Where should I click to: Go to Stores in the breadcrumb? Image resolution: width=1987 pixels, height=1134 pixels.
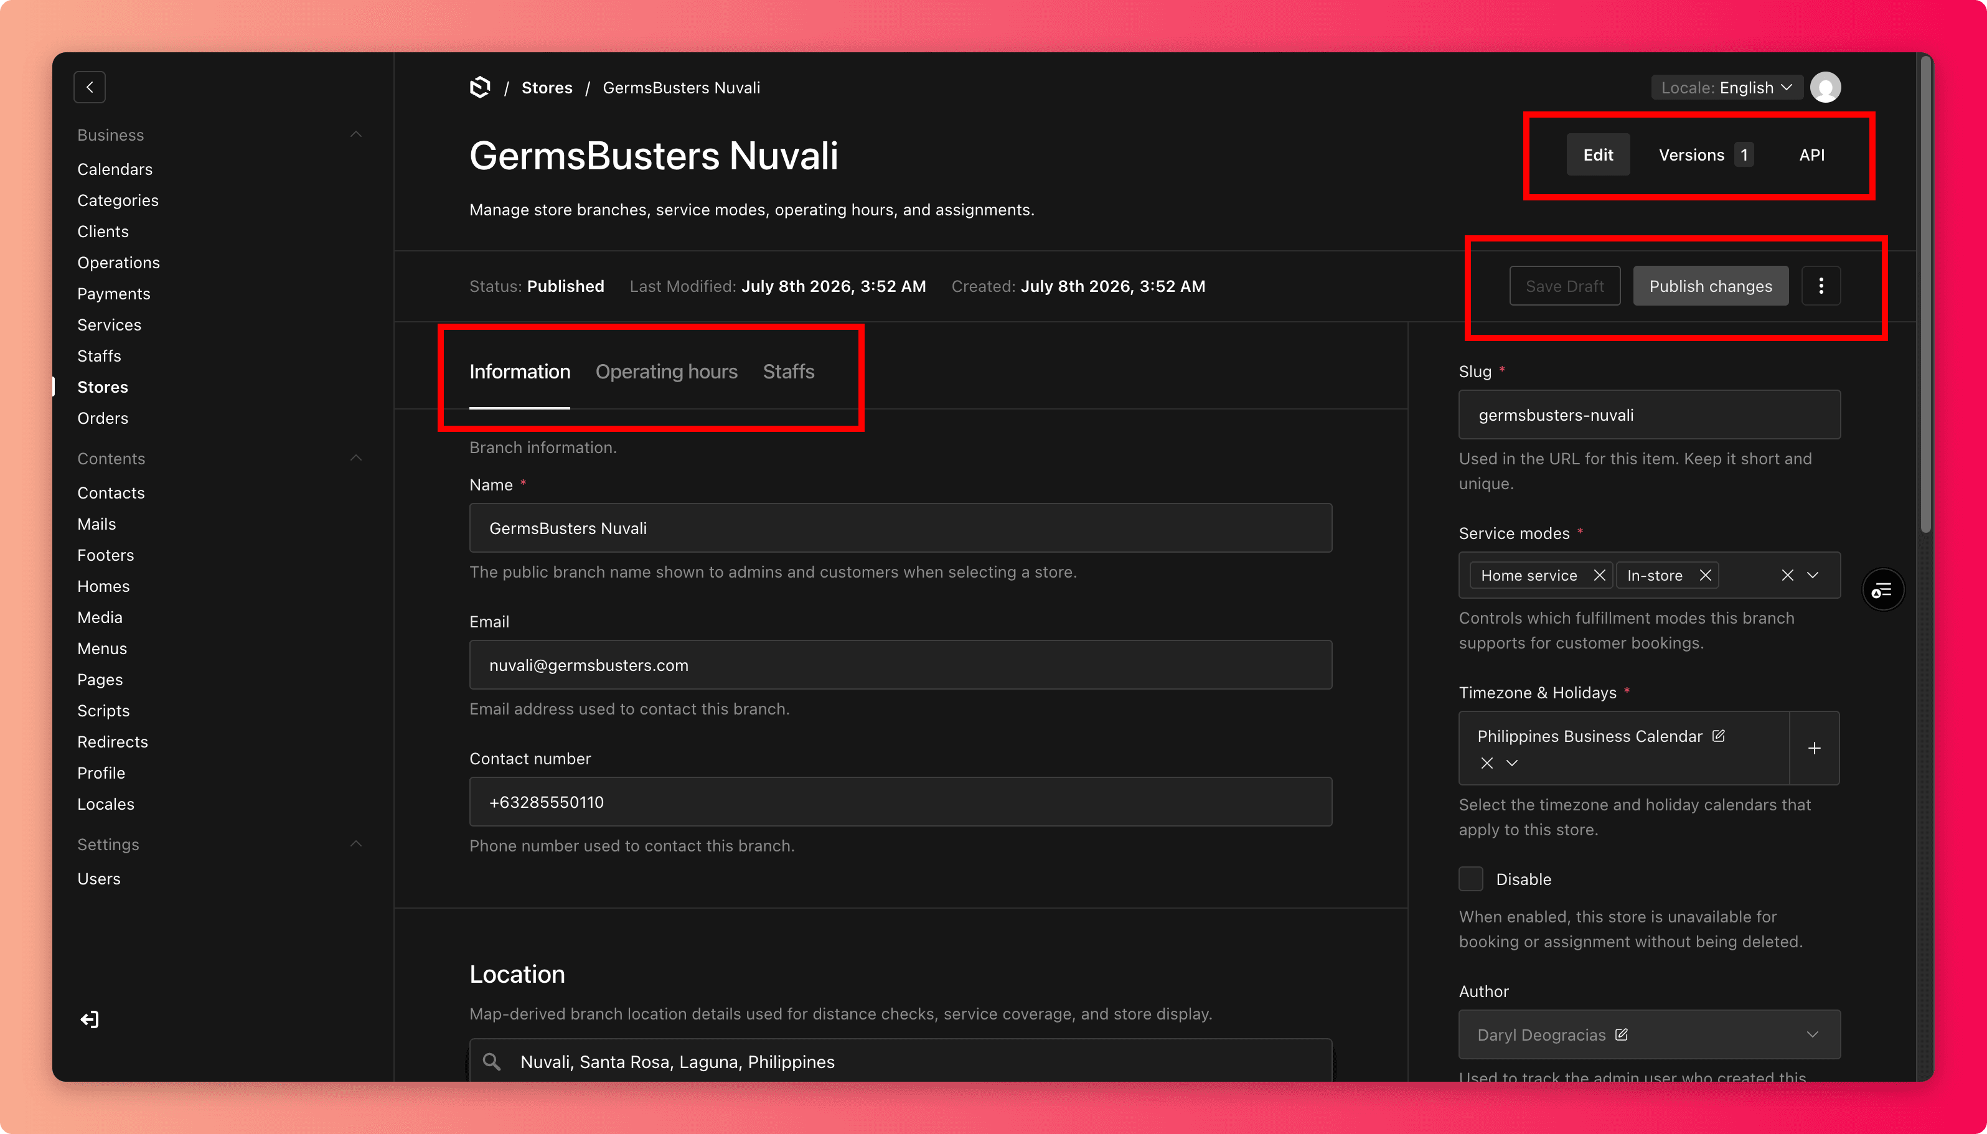[x=547, y=87]
